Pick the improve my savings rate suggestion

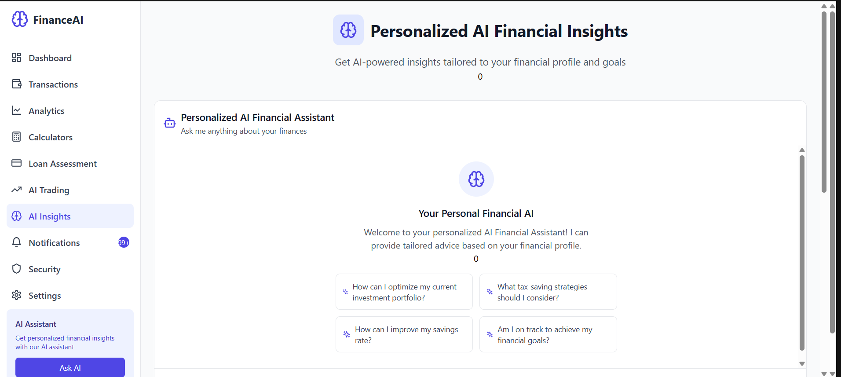(x=404, y=335)
